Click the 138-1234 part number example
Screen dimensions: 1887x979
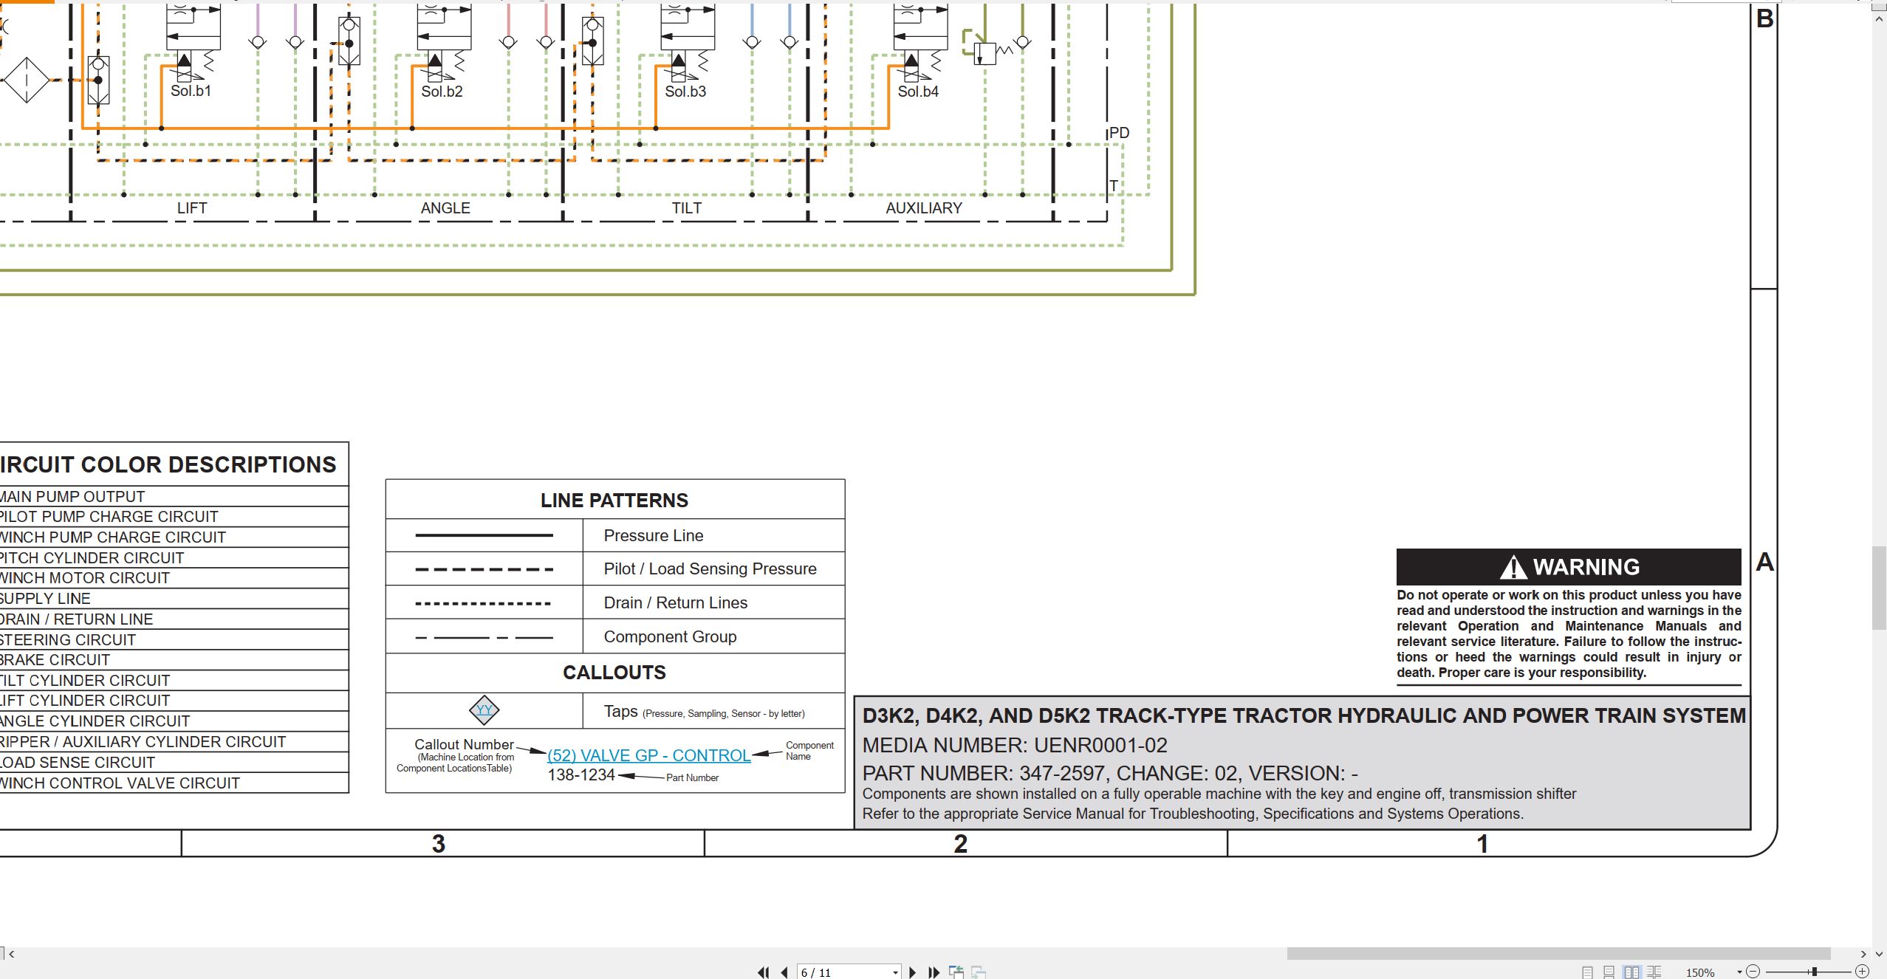581,775
